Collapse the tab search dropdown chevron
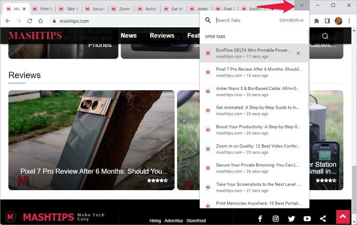 [x=302, y=5]
